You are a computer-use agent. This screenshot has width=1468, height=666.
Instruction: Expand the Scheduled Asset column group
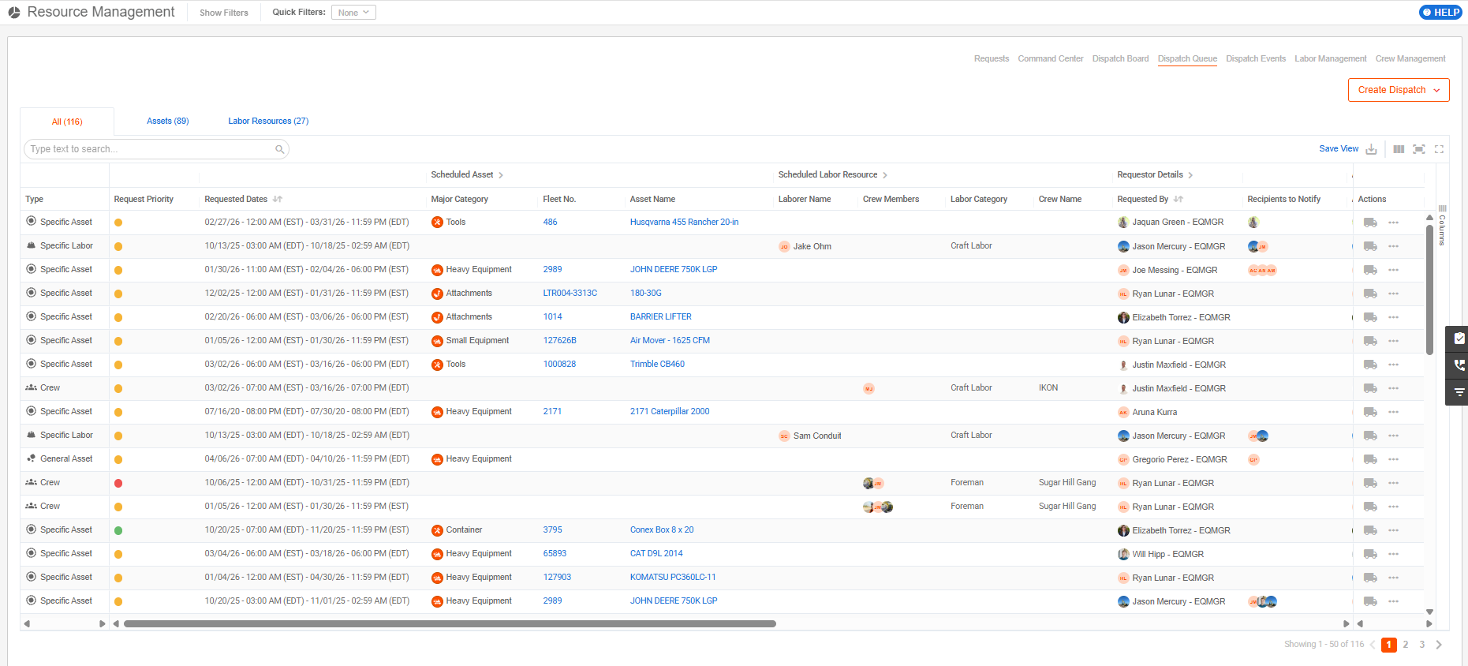point(501,175)
